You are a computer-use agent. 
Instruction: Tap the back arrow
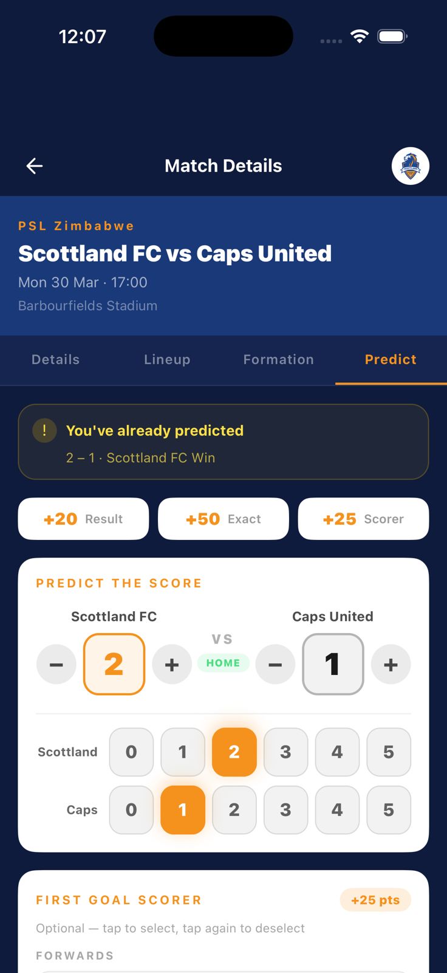point(35,165)
